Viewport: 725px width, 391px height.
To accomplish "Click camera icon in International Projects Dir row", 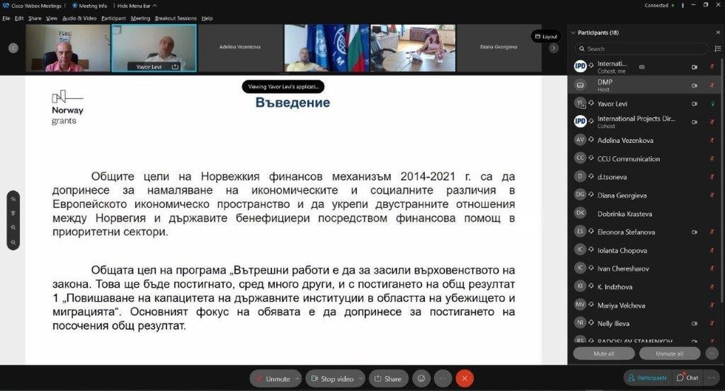I will click(x=694, y=123).
